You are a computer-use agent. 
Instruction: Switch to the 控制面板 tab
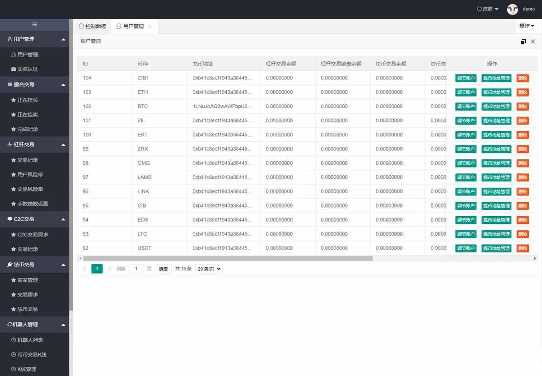pos(93,26)
